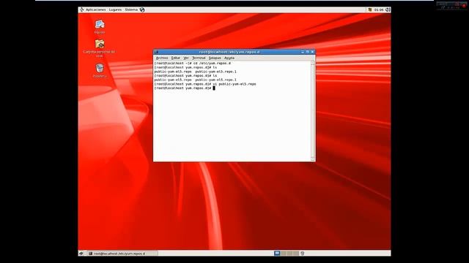Image resolution: width=469 pixels, height=263 pixels.
Task: Switch to the first workspace
Action: pyautogui.click(x=277, y=254)
